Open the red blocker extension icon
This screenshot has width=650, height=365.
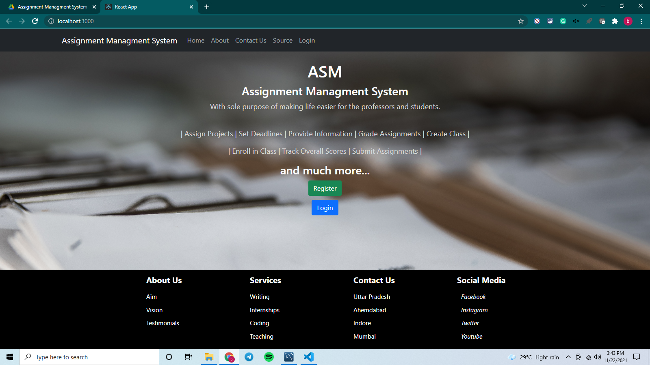click(537, 21)
